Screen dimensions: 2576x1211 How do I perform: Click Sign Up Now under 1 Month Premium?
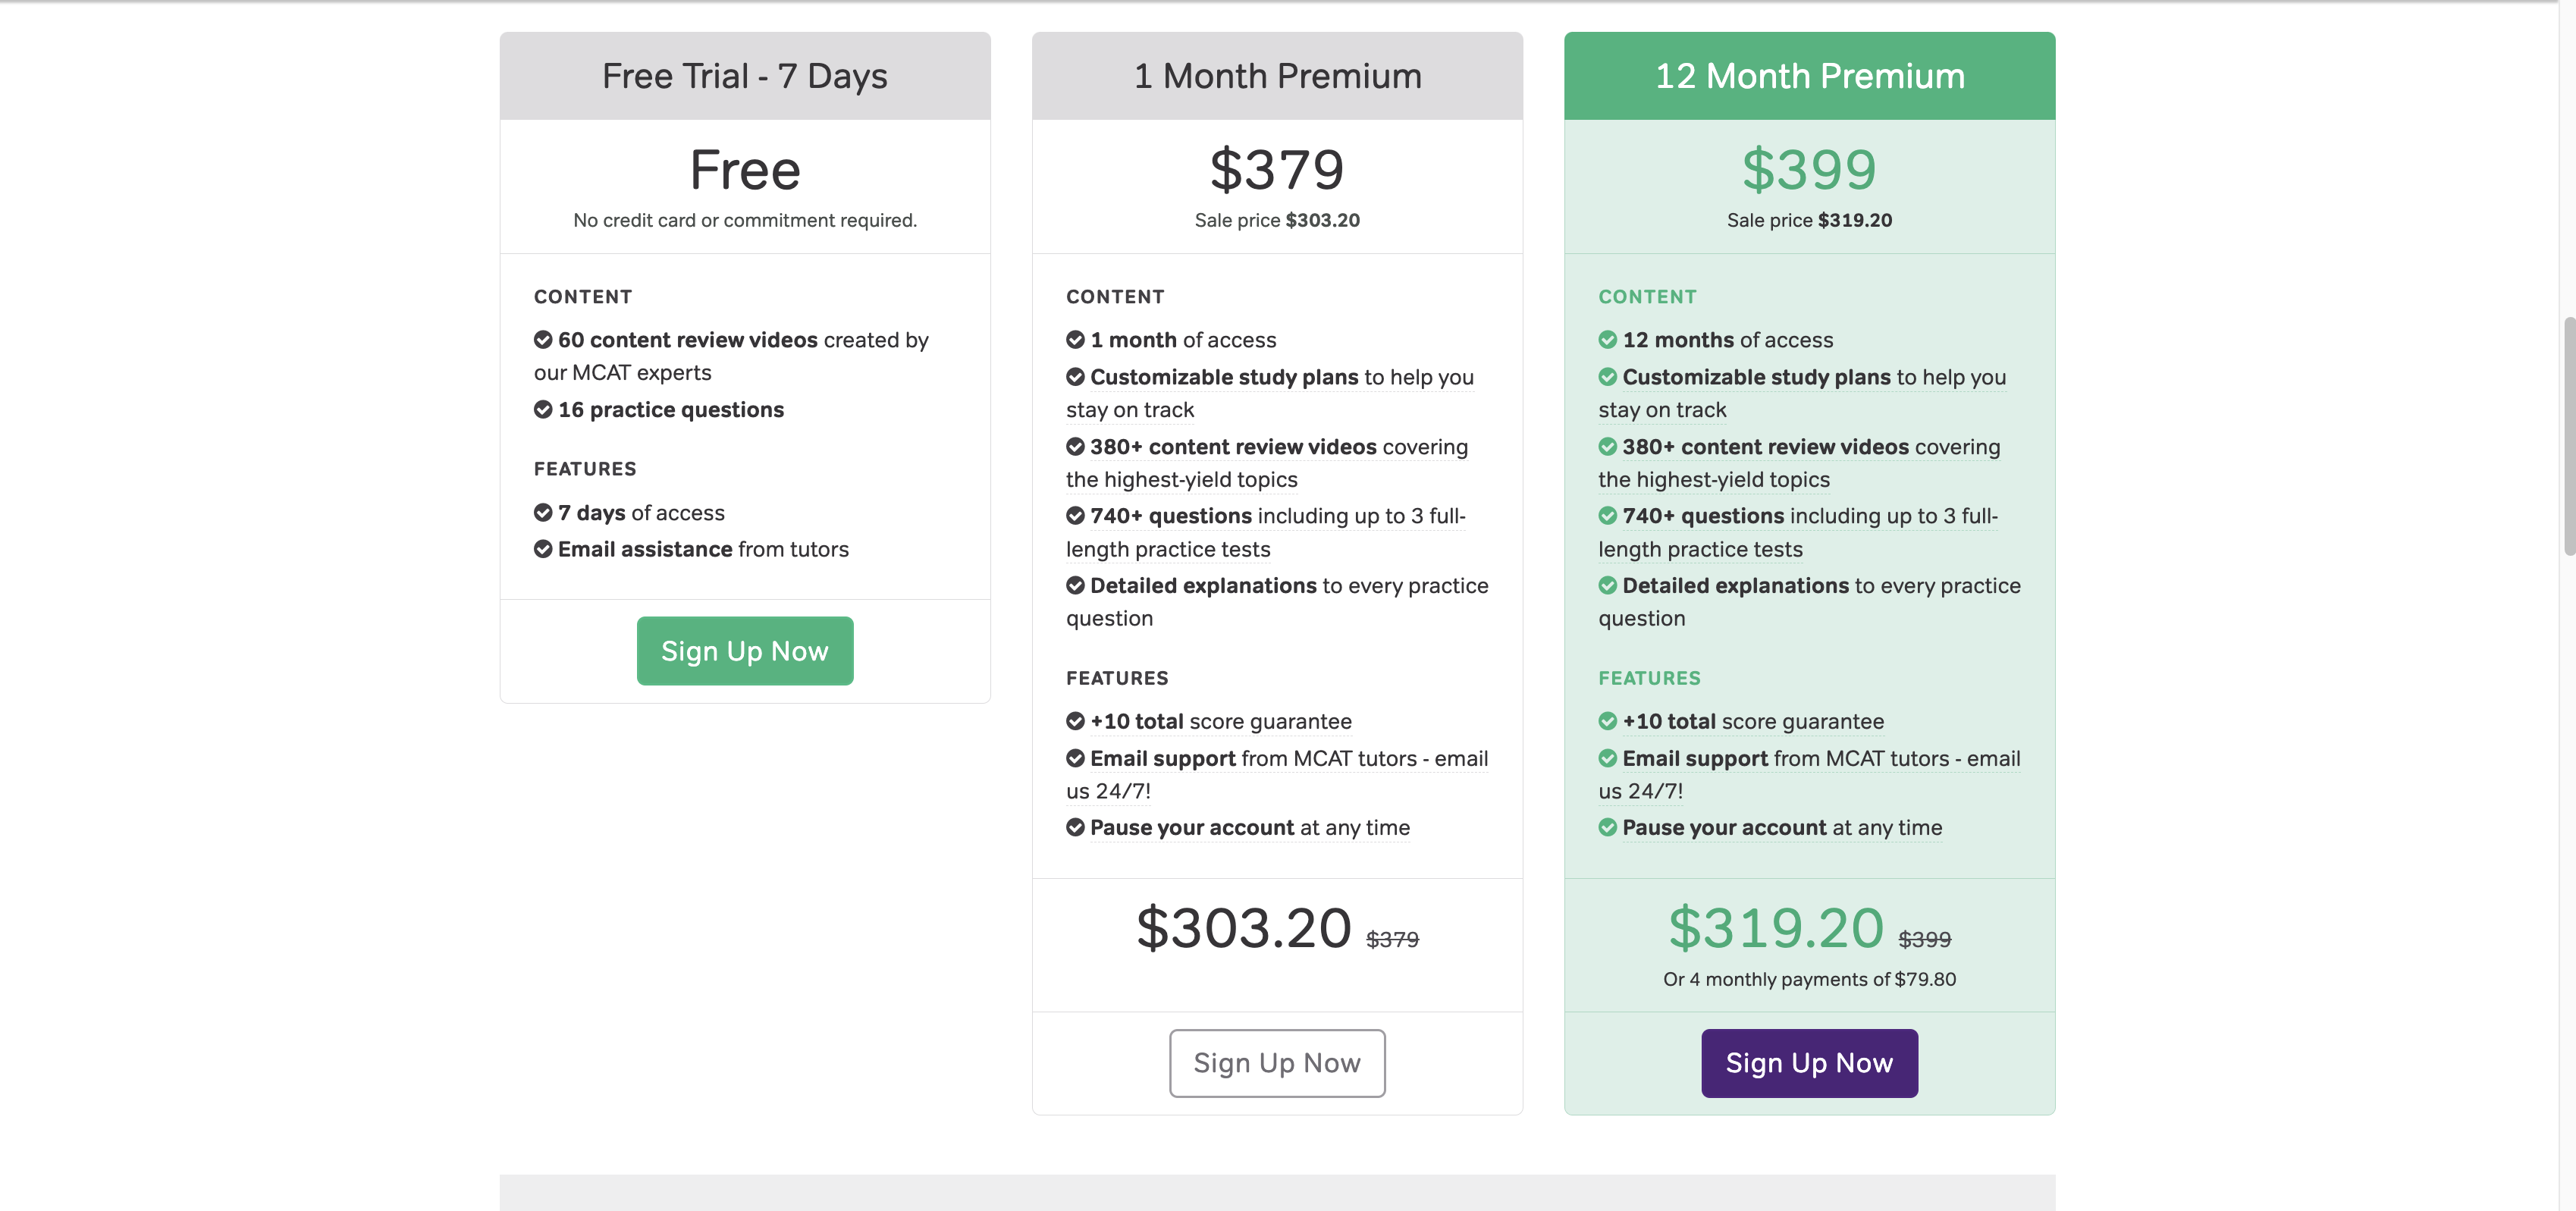tap(1276, 1063)
